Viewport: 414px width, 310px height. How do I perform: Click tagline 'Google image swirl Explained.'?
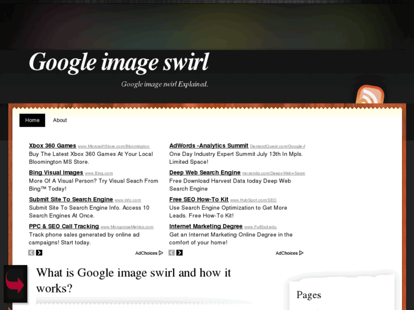pyautogui.click(x=165, y=84)
